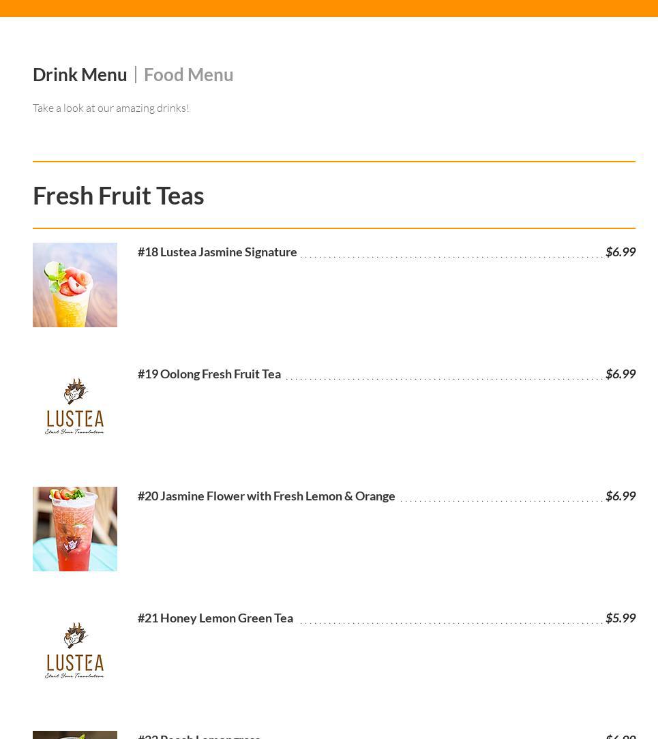Click the $6.99 price of Jasmine Flower drink
Image resolution: width=658 pixels, height=739 pixels.
pos(620,496)
